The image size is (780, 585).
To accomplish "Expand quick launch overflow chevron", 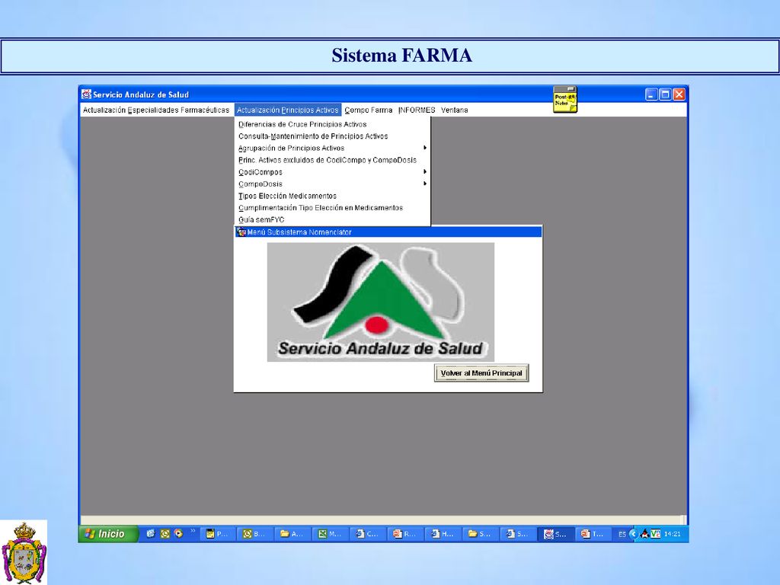I will coord(193,531).
